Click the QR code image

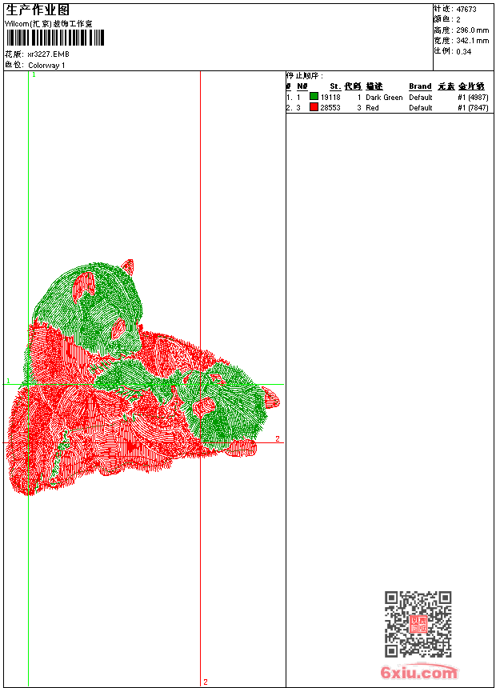point(418,624)
